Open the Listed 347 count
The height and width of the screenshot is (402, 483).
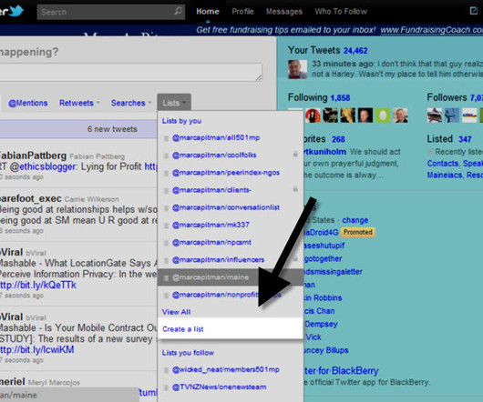(465, 139)
